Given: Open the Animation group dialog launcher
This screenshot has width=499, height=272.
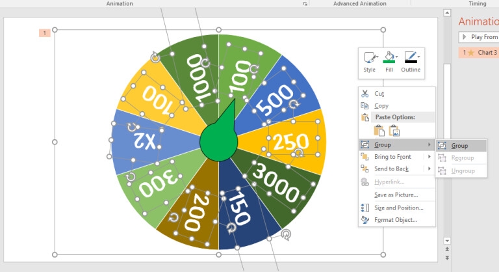Looking at the screenshot, I should [x=305, y=4].
